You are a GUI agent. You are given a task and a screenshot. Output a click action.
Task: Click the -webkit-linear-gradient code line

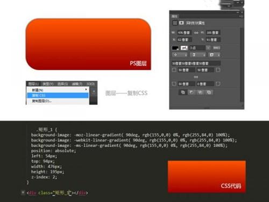134,140
